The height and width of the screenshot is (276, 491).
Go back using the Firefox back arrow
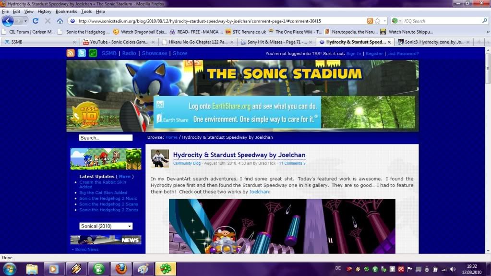(8, 21)
